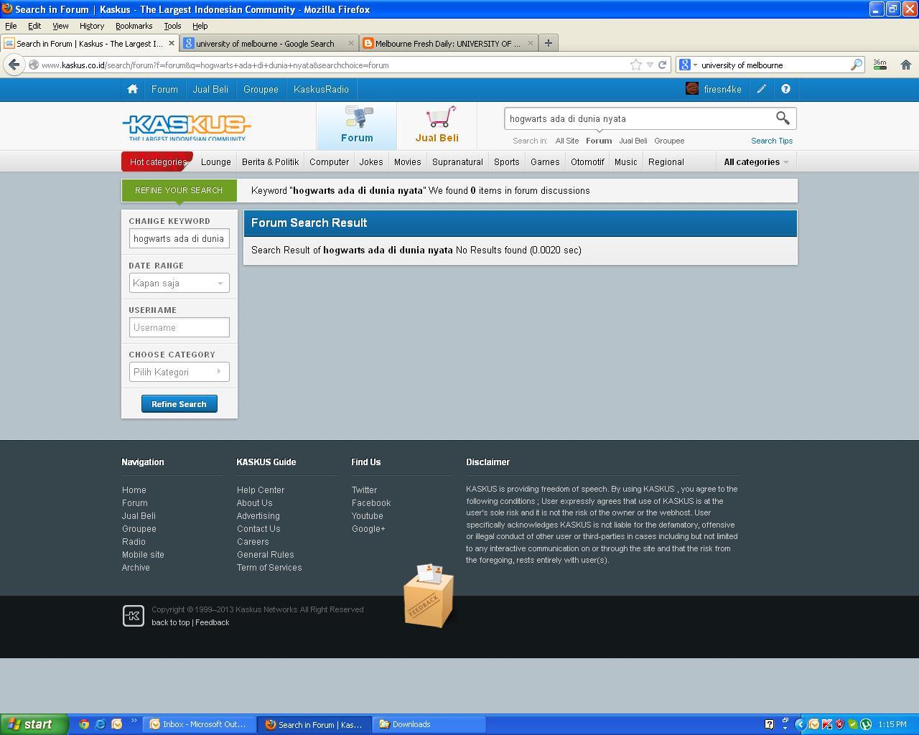The image size is (919, 735).
Task: Open the Pilih Kategori category dropdown
Action: click(x=179, y=372)
